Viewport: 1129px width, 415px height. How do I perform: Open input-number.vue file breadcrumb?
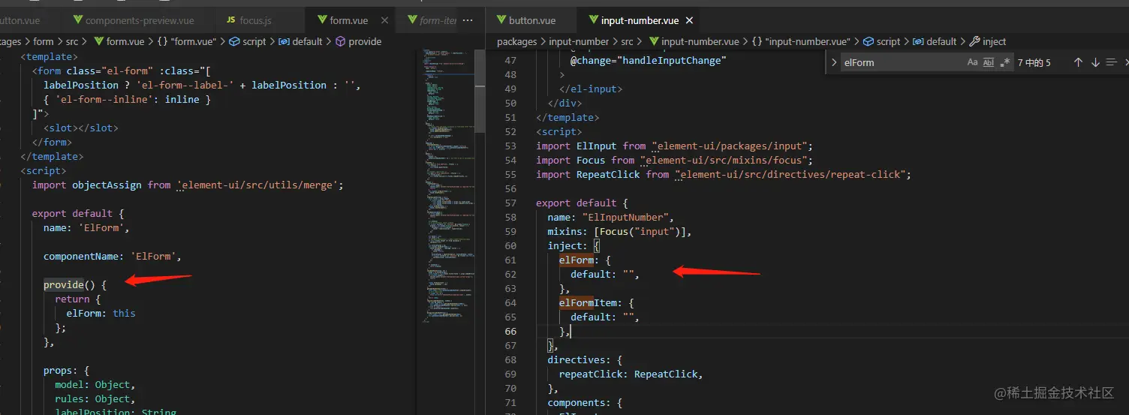point(694,41)
